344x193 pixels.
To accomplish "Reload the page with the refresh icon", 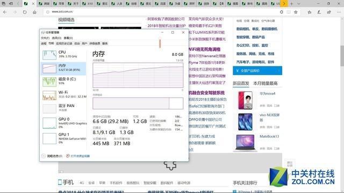I will (x=25, y=12).
